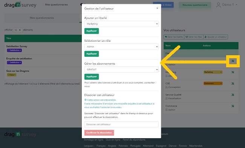Open the orange Evénement label tag dropdown
245x148 pixels.
213,83
